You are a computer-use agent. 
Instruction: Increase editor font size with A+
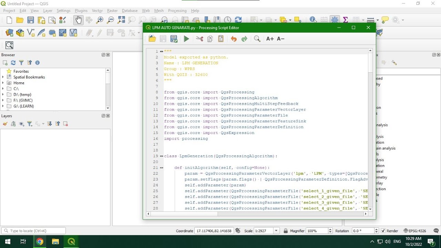tap(270, 39)
